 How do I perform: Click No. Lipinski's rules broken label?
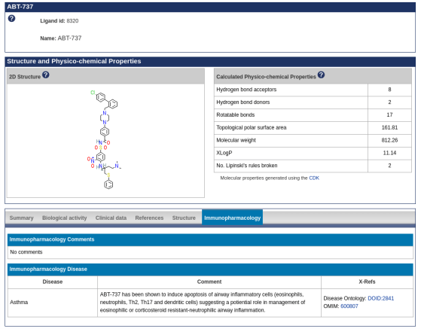(x=247, y=166)
